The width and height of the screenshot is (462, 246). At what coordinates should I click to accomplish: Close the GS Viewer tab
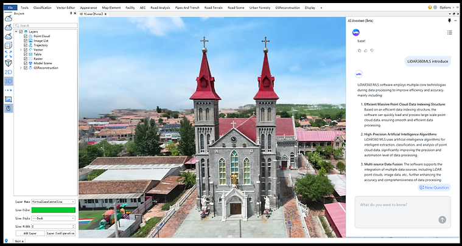pos(105,14)
